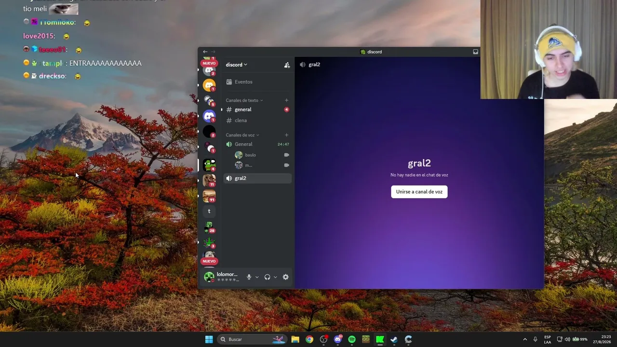Click the Unirse a canal de voz button
Viewport: 617px width, 347px height.
[x=419, y=192]
